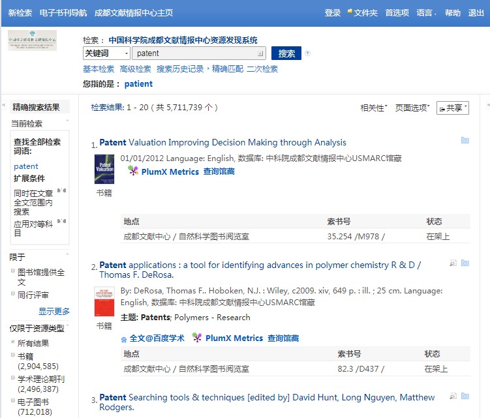Focus the patent search input field

pyautogui.click(x=199, y=53)
